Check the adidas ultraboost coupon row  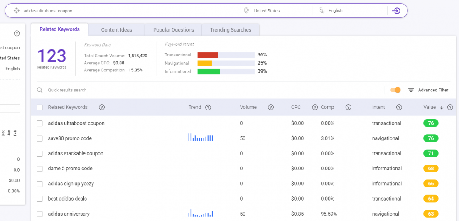39,123
